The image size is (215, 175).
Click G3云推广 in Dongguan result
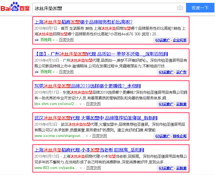pyautogui.click(x=166, y=104)
